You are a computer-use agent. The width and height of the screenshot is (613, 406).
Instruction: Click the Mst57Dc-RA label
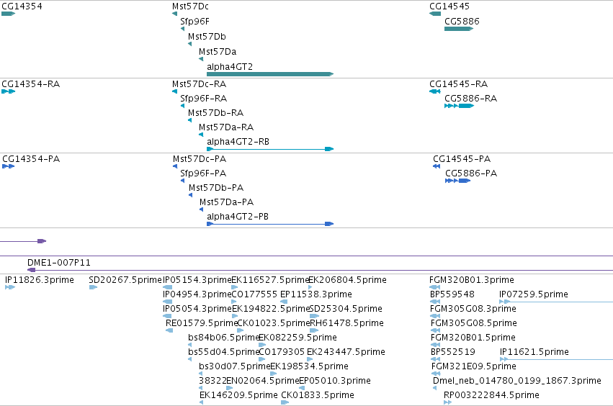[x=199, y=84]
